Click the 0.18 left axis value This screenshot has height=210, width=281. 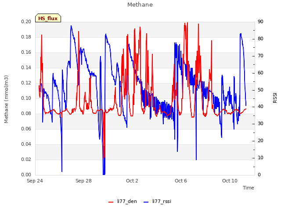(26, 37)
